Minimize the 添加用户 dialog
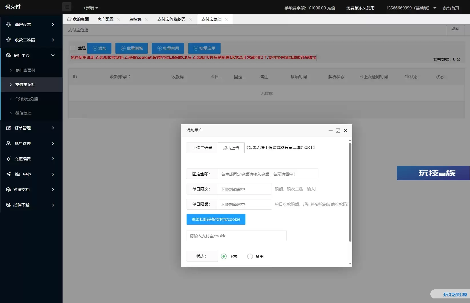 [331, 131]
